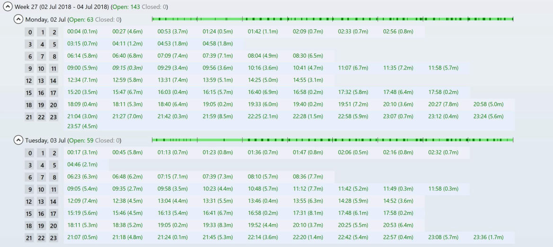
Task: Select hour 17 button under Monday
Action: pyautogui.click(x=53, y=93)
